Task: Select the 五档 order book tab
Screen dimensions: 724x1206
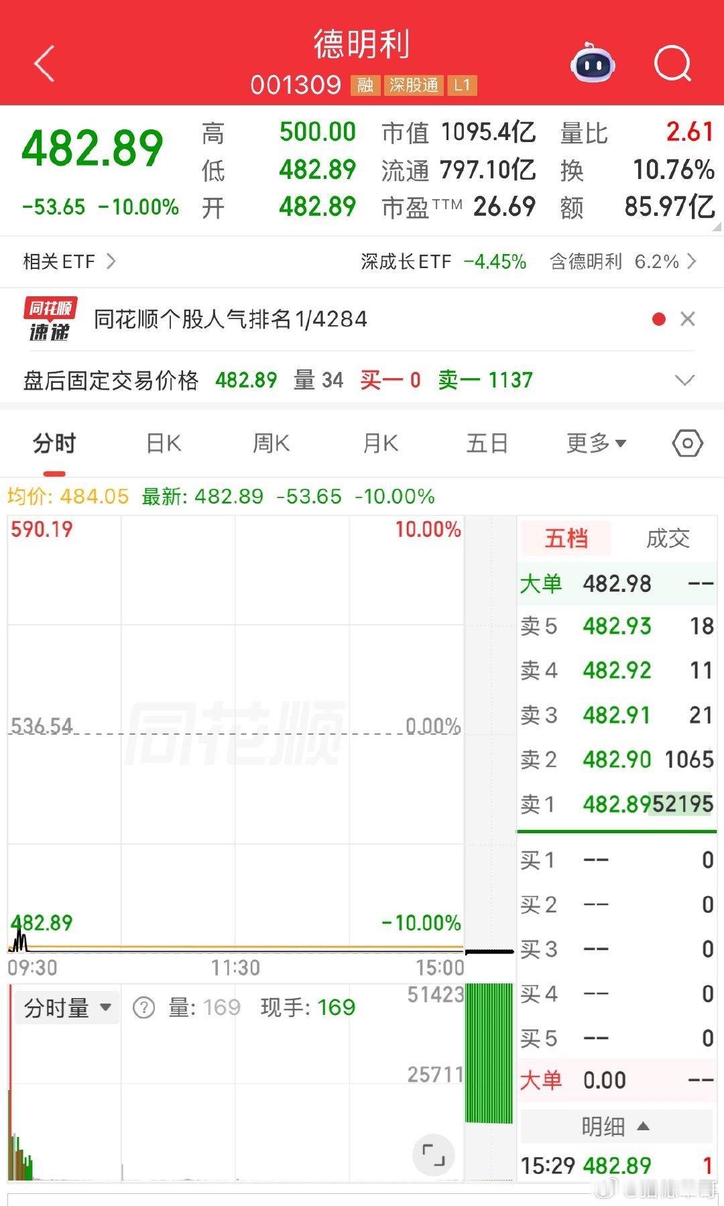Action: [566, 538]
